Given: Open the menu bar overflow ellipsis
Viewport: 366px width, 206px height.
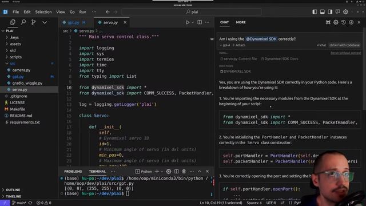Looking at the screenshot, I should point(94,11).
